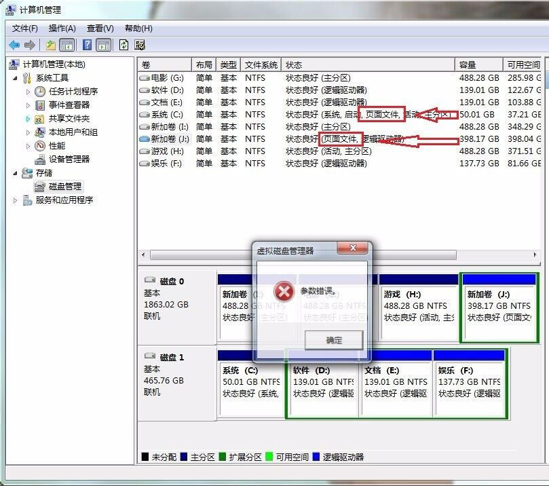
Task: Go back with the blue left arrow
Action: [14, 45]
